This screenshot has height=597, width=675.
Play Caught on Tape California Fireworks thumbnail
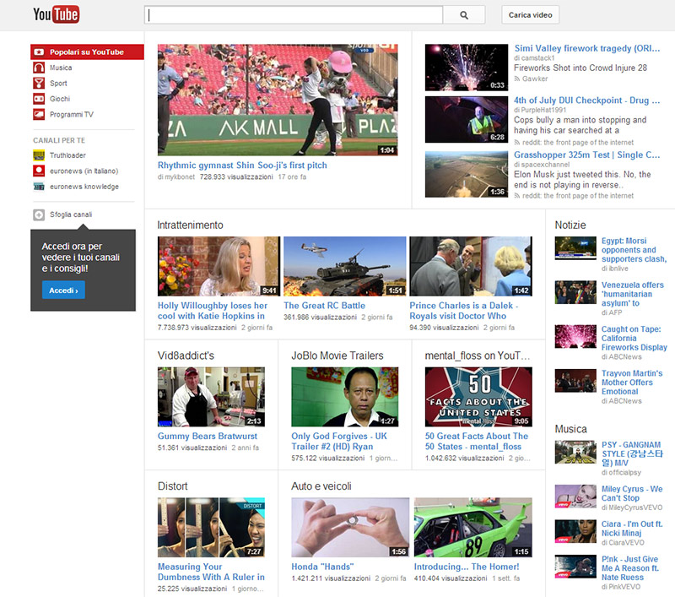pos(575,336)
